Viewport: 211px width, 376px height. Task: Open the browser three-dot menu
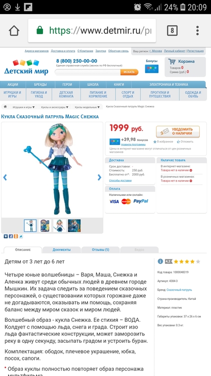197,31
